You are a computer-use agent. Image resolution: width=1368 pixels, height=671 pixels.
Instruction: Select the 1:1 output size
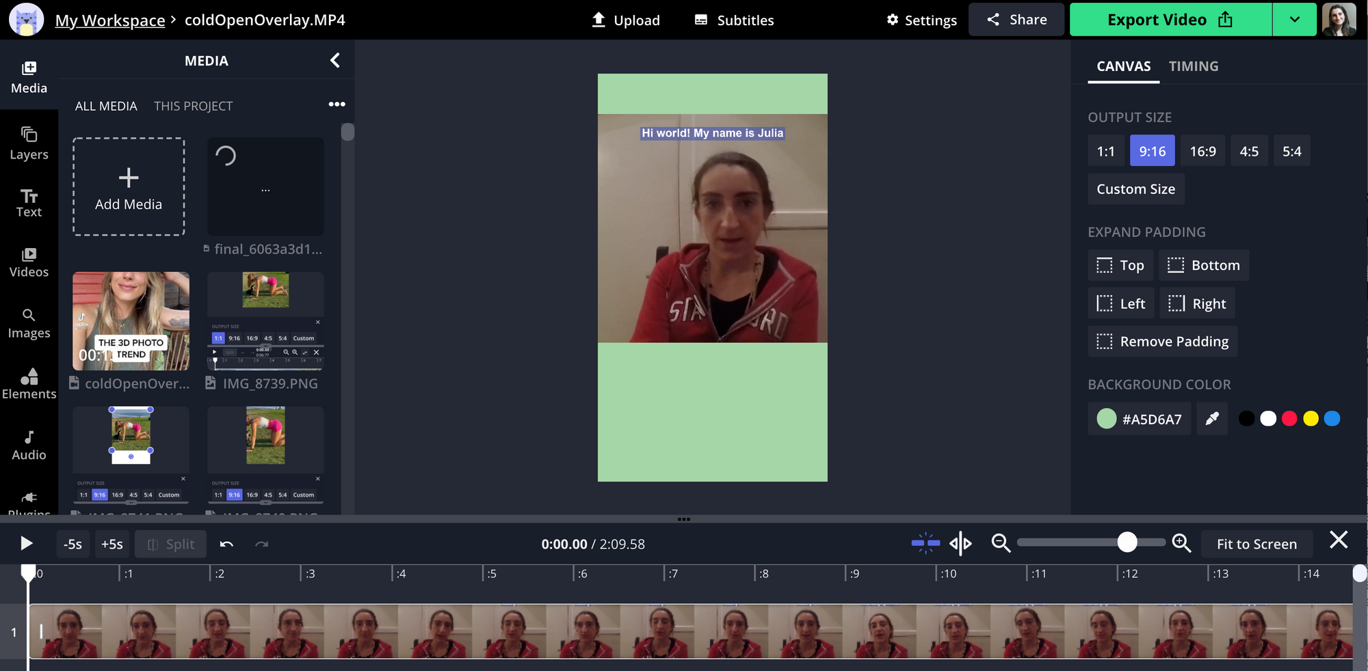[1105, 151]
